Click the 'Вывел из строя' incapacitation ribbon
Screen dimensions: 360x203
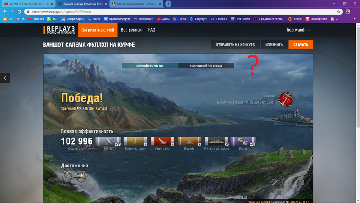(135, 142)
